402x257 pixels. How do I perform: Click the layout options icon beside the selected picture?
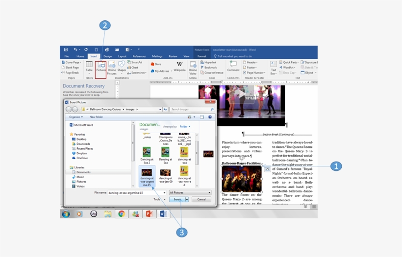267,169
